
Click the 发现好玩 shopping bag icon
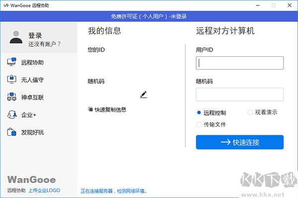tap(11, 132)
